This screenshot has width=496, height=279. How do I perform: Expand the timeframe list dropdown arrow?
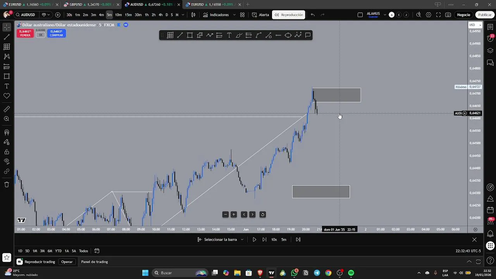tap(183, 15)
